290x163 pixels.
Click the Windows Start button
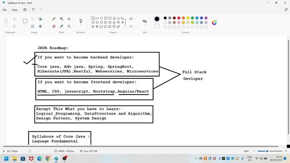(x=6, y=158)
